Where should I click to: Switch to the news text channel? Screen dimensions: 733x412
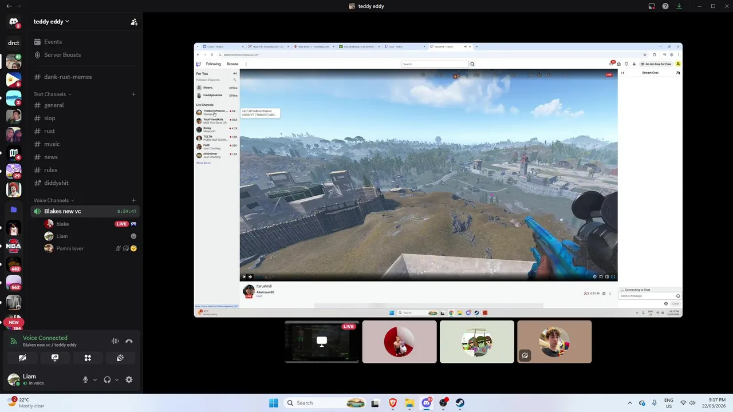point(85,157)
